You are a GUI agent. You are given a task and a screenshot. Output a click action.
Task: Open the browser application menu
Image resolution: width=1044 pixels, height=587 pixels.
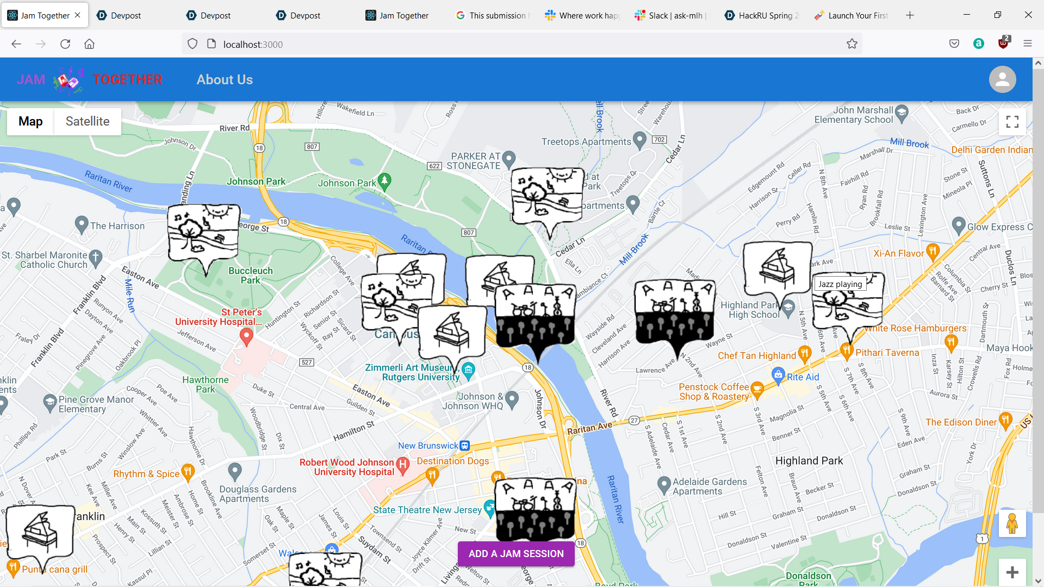1027,43
